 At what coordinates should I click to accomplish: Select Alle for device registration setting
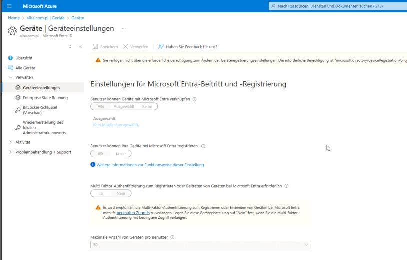101,153
